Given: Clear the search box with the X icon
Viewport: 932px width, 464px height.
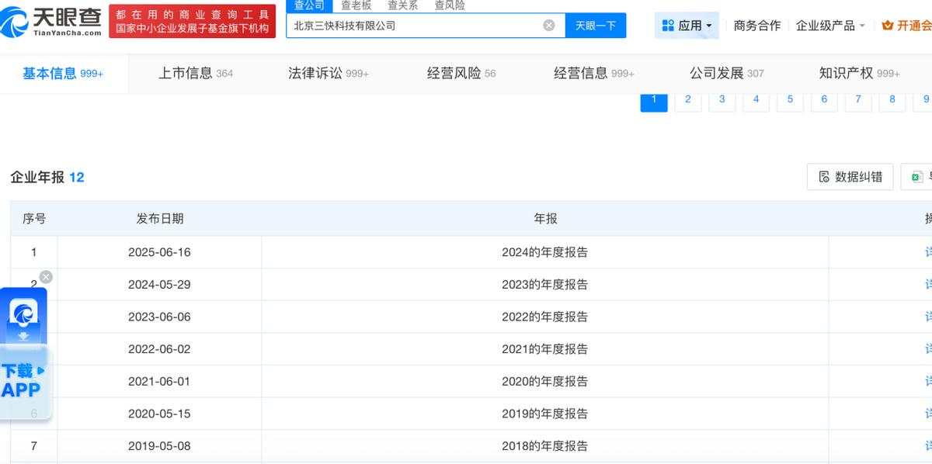Looking at the screenshot, I should pos(549,26).
